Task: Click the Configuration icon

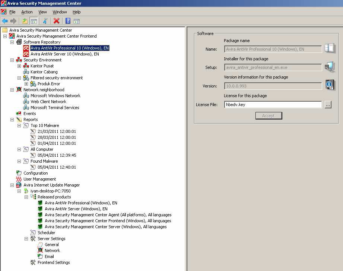Action: tap(19, 173)
